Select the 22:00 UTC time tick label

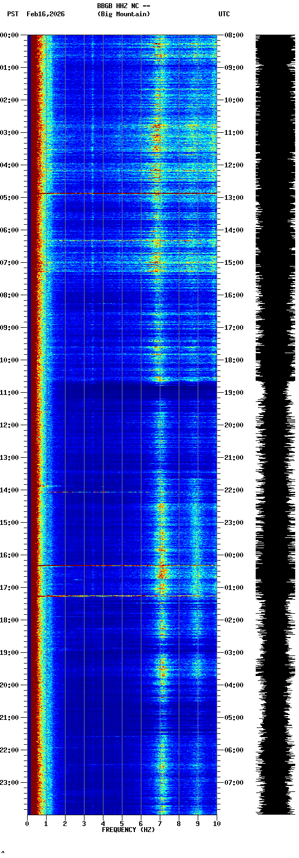point(233,490)
